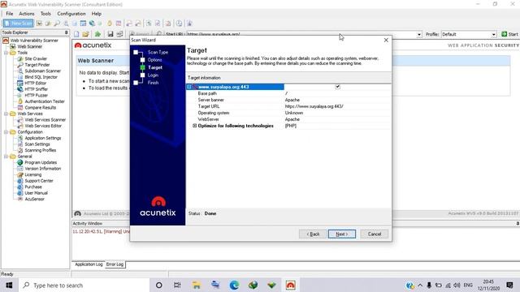
Task: Collapse the Web Services folder
Action: tap(6, 114)
